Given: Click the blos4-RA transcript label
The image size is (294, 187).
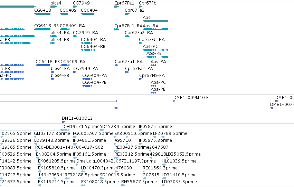Looking at the screenshot, I should (x=60, y=32).
